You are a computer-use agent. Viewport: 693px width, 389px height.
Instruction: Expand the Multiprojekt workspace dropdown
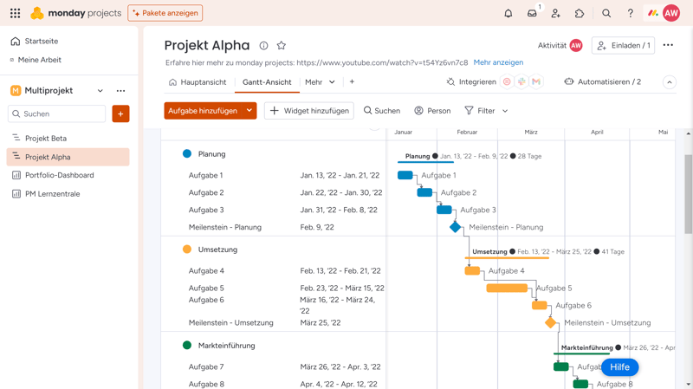[100, 91]
